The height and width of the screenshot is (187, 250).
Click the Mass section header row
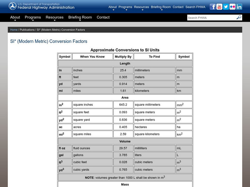(125, 184)
